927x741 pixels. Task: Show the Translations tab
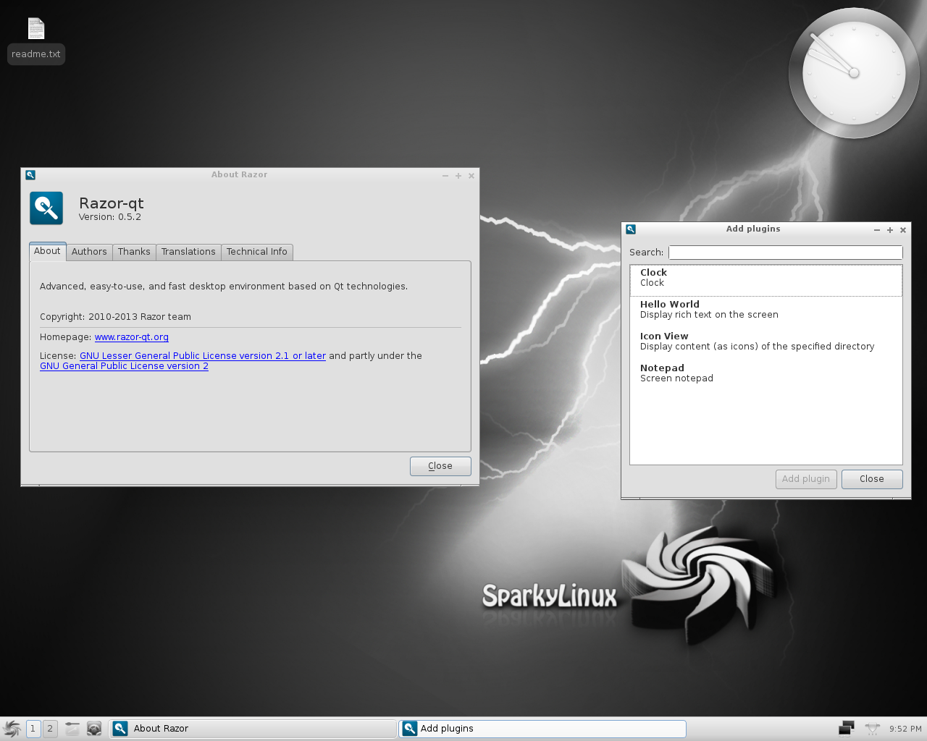[x=188, y=252]
